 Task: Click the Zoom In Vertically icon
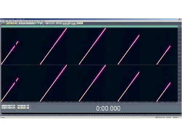28,106
